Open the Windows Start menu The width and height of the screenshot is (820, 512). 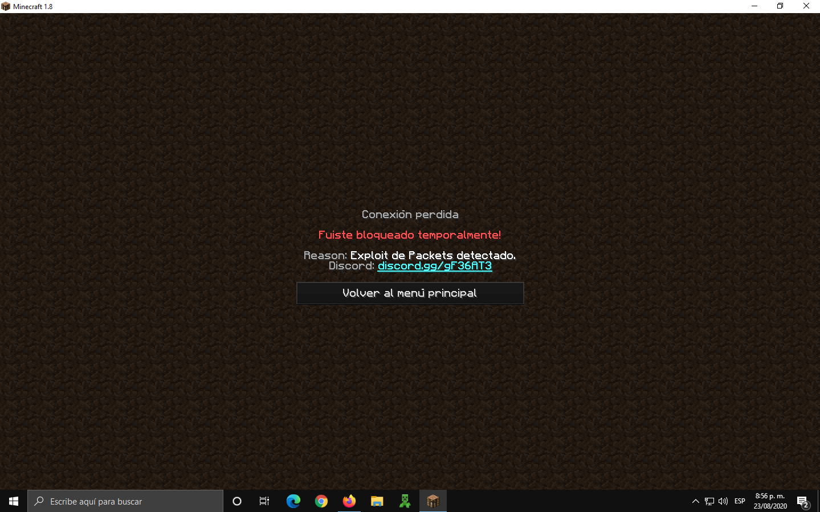click(14, 501)
